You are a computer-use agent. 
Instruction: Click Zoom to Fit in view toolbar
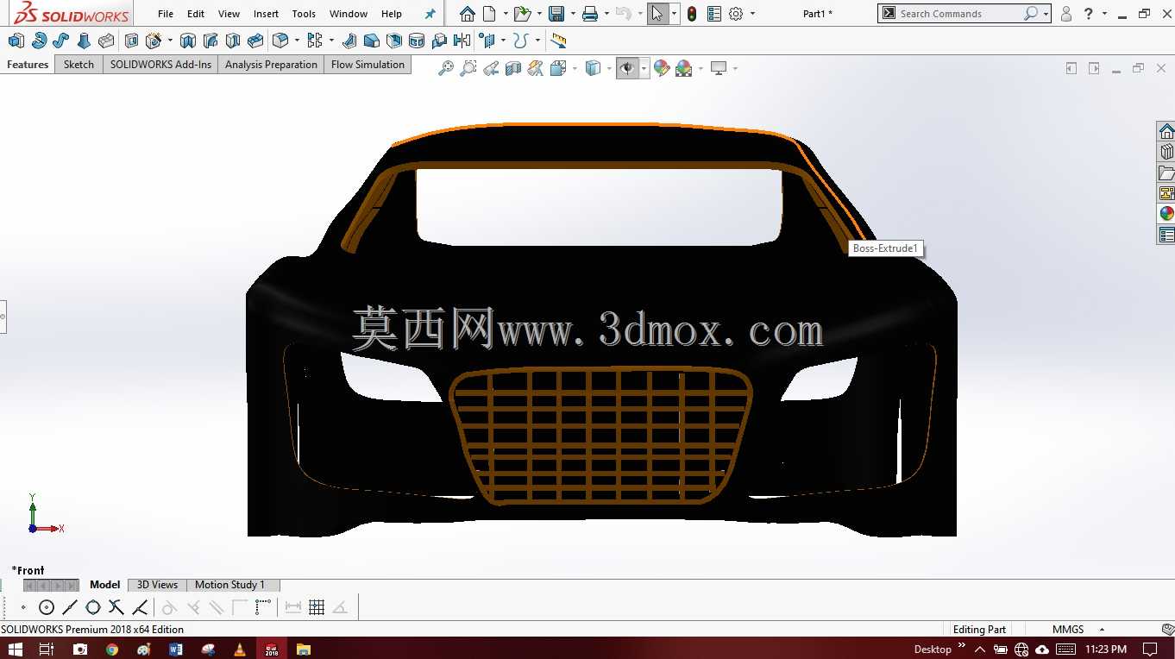[x=446, y=68]
